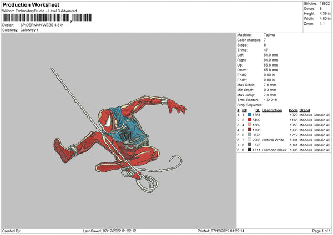Click the barcode under the worksheet title
333x235 pixels.
pos(46,18)
